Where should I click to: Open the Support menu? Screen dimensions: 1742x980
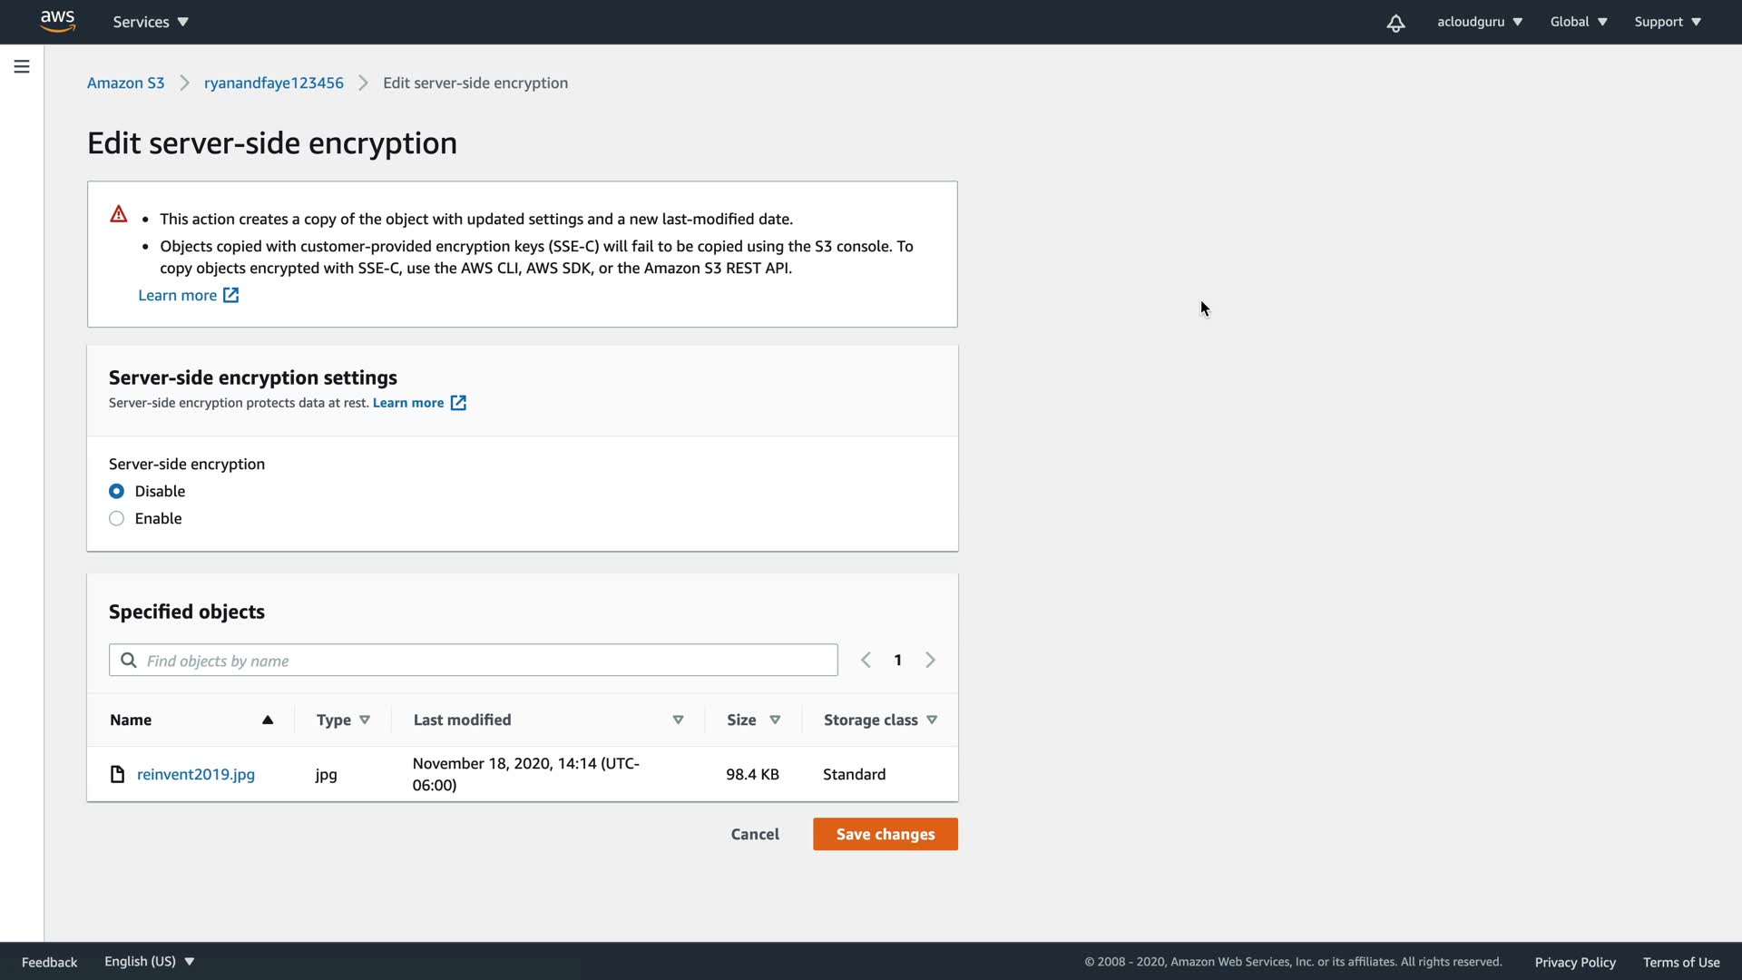click(1667, 22)
